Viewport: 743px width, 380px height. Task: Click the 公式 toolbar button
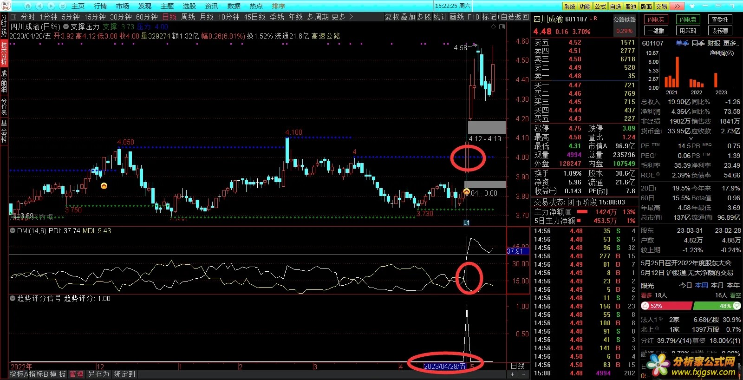pos(600,6)
